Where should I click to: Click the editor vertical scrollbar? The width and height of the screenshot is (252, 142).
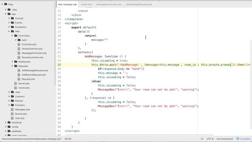click(x=251, y=84)
